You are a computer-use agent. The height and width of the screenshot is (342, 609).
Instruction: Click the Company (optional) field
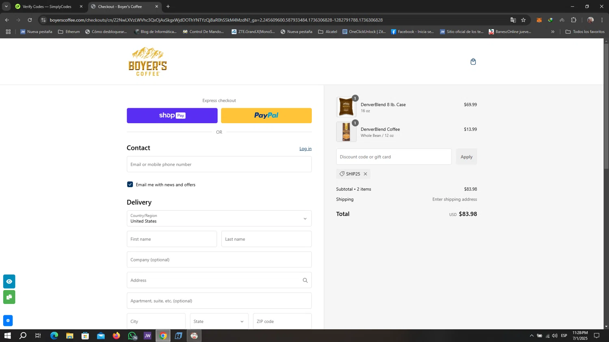pyautogui.click(x=219, y=260)
